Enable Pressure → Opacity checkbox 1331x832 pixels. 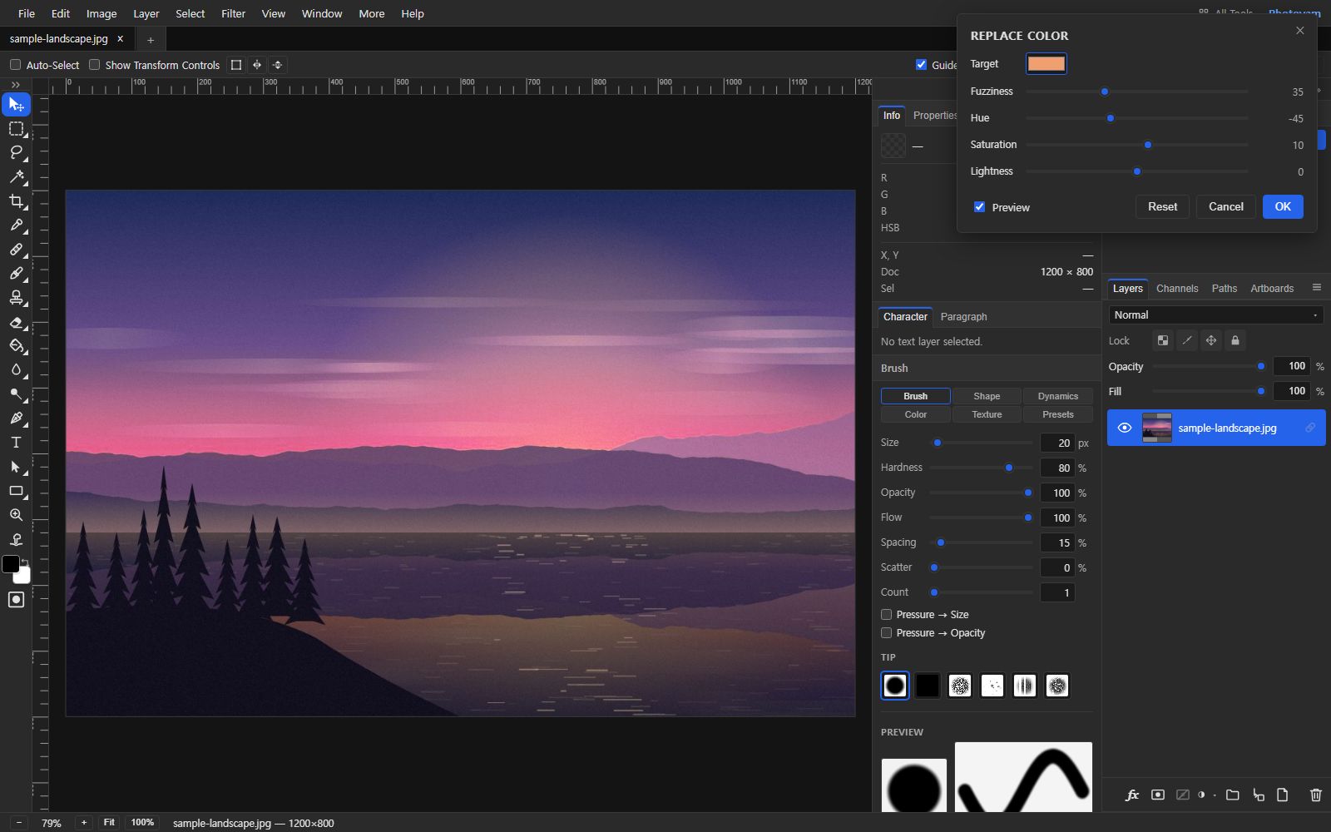tap(886, 633)
